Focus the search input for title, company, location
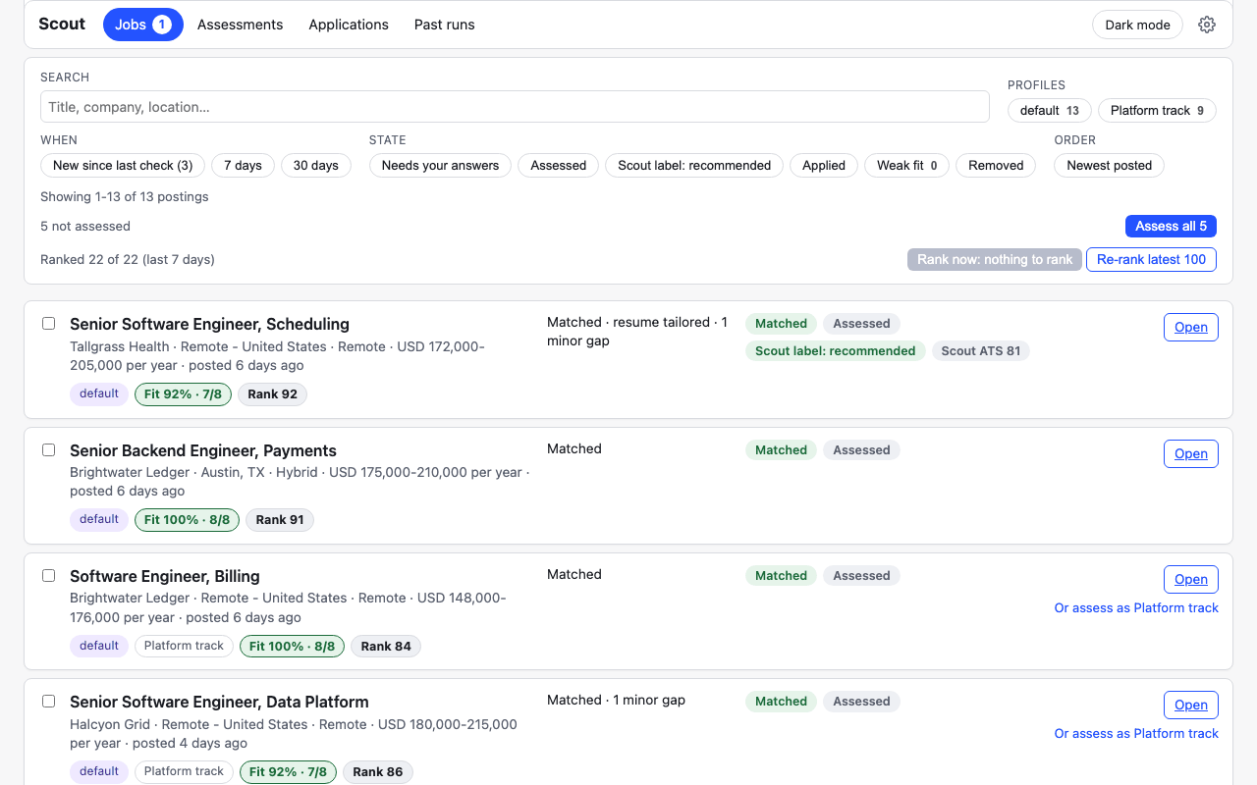This screenshot has width=1257, height=785. coord(515,107)
